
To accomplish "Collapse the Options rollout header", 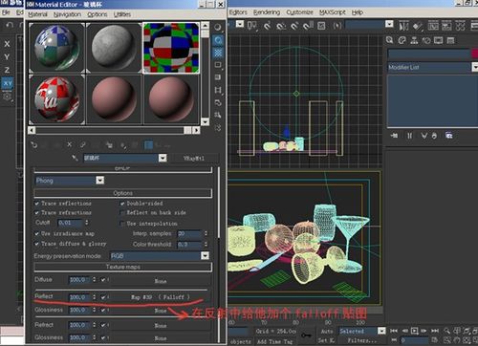I will 122,193.
